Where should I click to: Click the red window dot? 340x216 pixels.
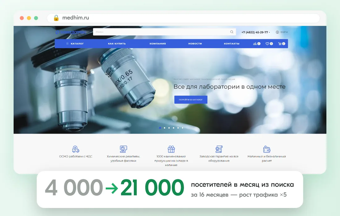[22, 18]
